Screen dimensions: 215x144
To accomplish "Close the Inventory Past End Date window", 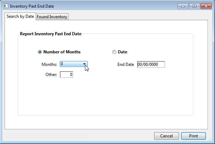I will (206, 6).
